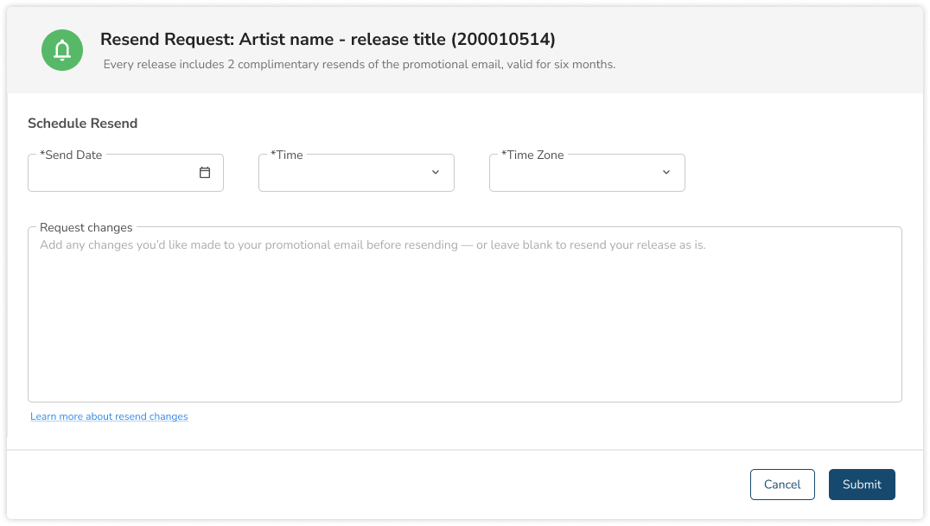Click the Schedule Resend section heading
930x526 pixels.
(x=82, y=124)
